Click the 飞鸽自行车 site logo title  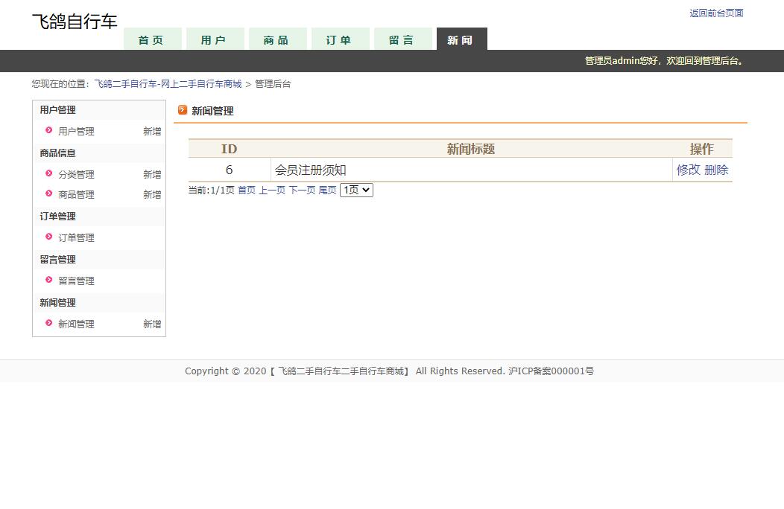click(x=75, y=22)
